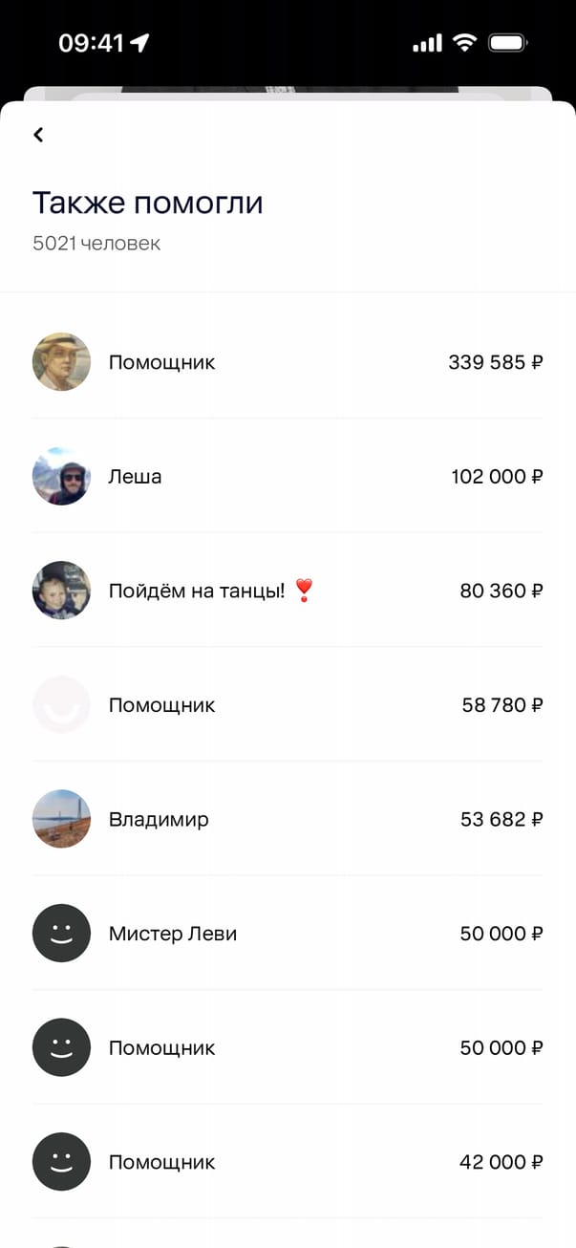This screenshot has width=576, height=1248.
Task: Tap Мистер Леви's dark smiley avatar
Action: pyautogui.click(x=61, y=934)
